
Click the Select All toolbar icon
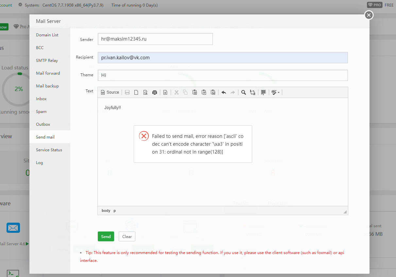tap(263, 92)
